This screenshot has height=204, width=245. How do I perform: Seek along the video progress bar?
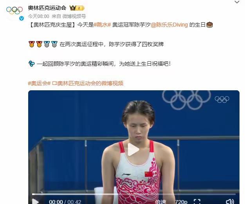point(134,194)
